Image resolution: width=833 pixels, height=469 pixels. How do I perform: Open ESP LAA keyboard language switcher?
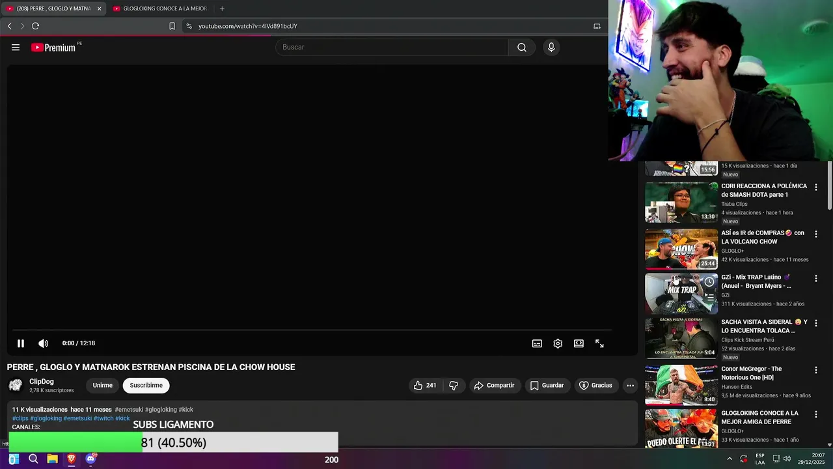[760, 459]
